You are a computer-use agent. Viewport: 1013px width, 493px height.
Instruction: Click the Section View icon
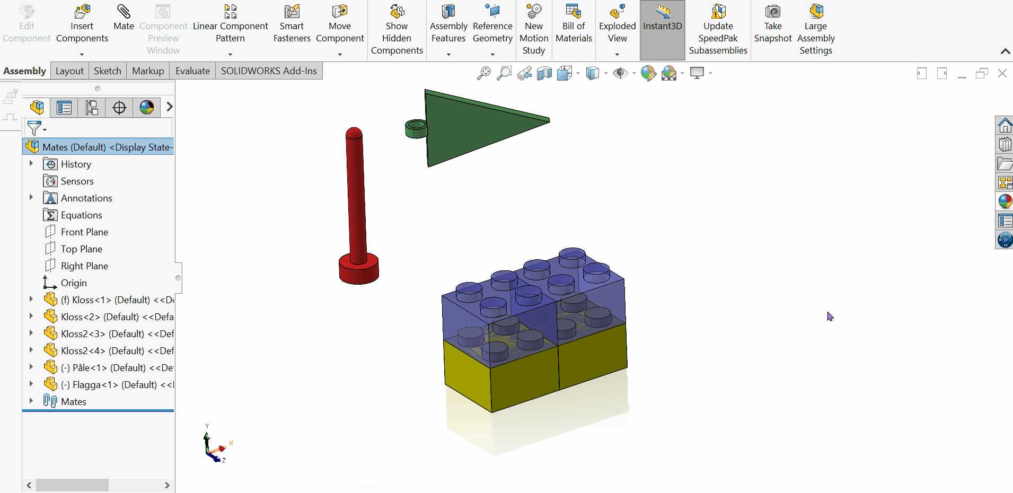(544, 73)
